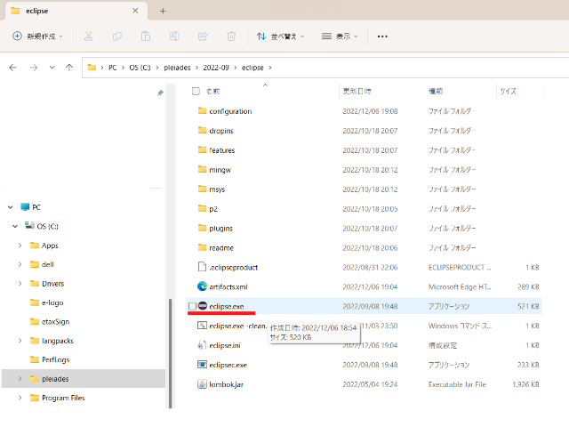
Task: Tick the checkbox beside eclipse.exe
Action: [x=192, y=306]
